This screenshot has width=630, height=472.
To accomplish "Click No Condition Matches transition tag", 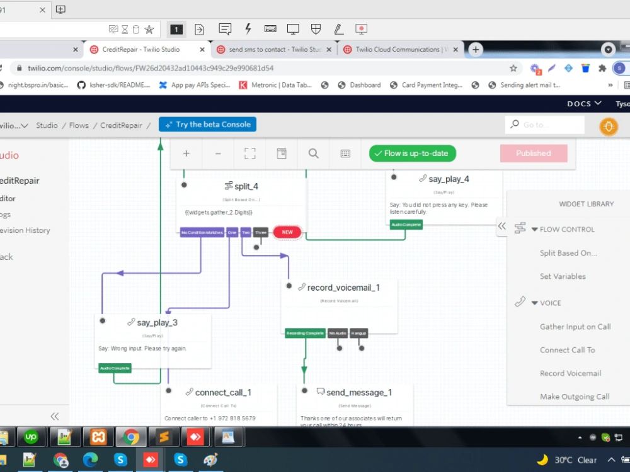I will tap(202, 232).
